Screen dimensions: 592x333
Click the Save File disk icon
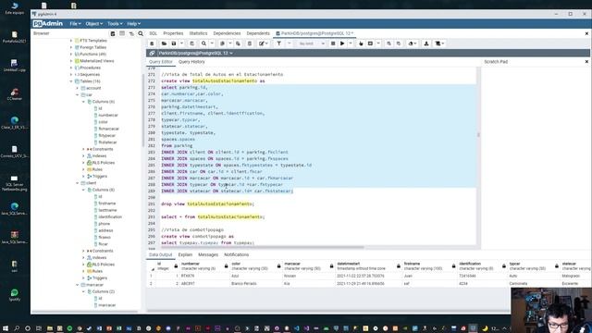tap(174, 43)
